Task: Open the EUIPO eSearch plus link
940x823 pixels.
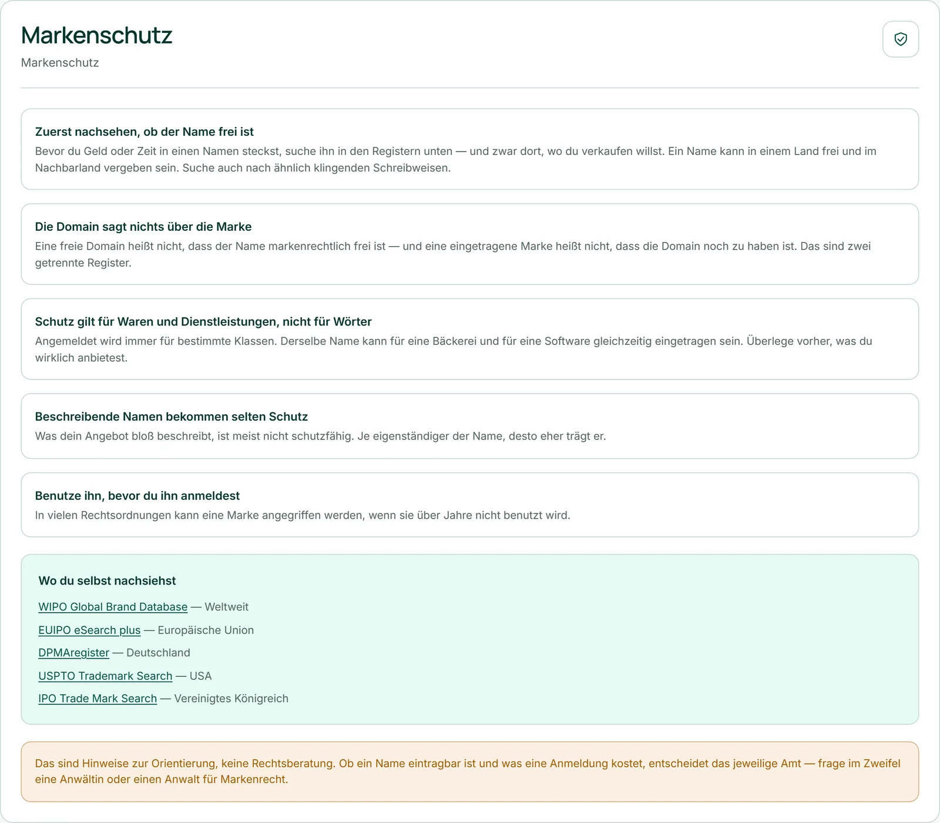Action: click(x=89, y=630)
